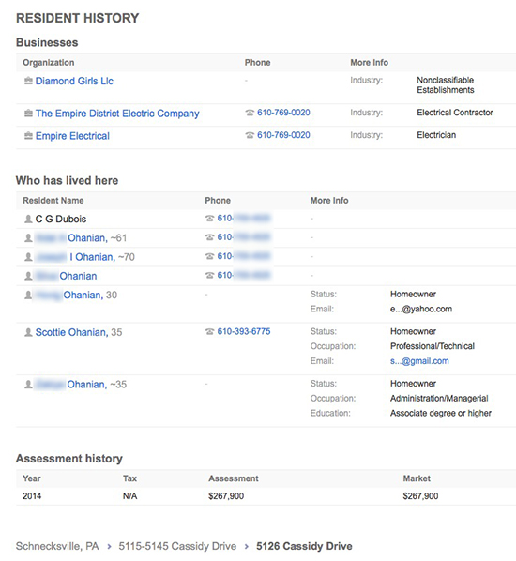
Task: Call Empire Electrical phone number 610-769-0020
Action: 283,135
